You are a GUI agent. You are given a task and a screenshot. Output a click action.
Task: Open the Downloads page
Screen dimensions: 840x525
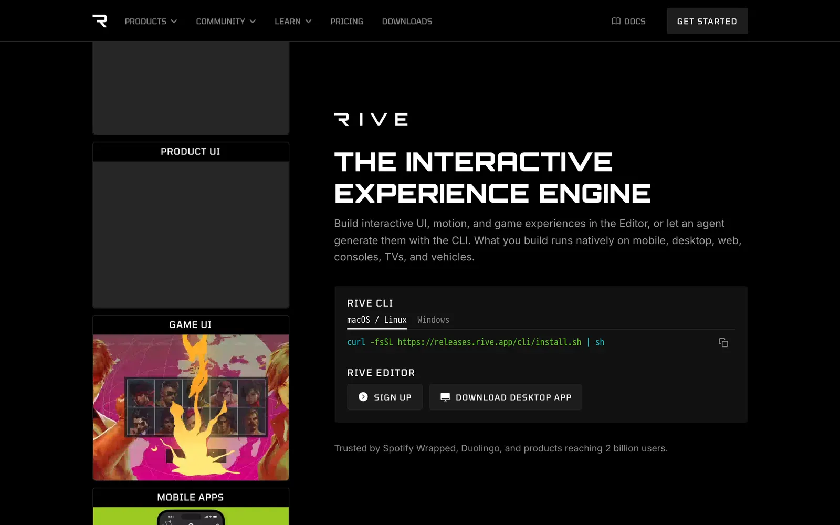(407, 21)
